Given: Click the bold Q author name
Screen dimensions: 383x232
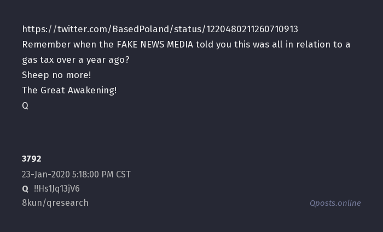Looking at the screenshot, I should tap(25, 189).
